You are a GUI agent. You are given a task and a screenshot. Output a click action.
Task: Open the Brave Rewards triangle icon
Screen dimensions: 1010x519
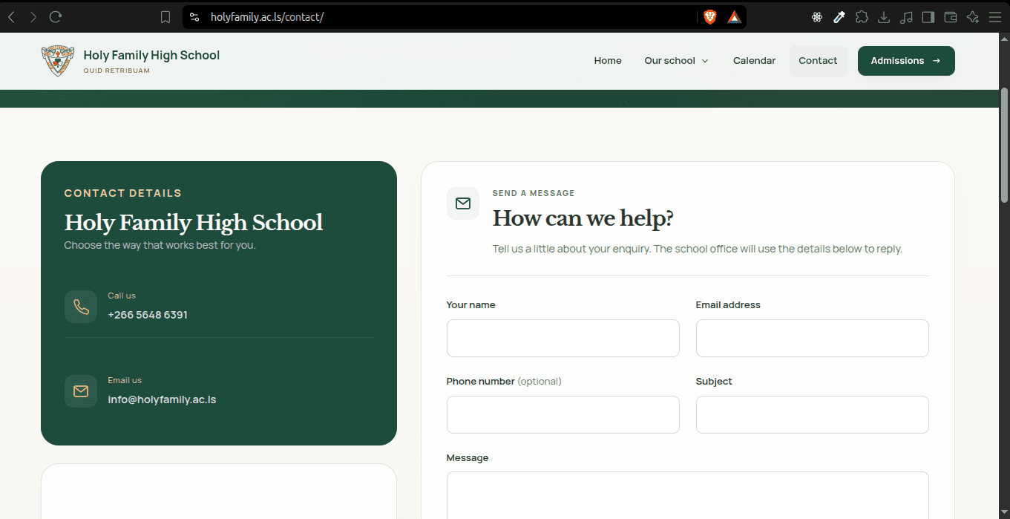tap(734, 17)
